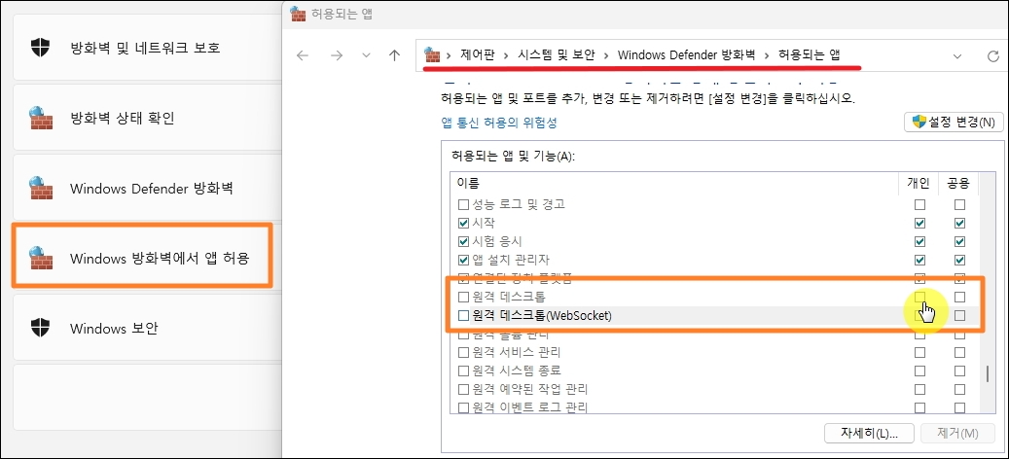Select 제어판 breadcrumb
Image resolution: width=1009 pixels, height=459 pixels.
[x=478, y=55]
